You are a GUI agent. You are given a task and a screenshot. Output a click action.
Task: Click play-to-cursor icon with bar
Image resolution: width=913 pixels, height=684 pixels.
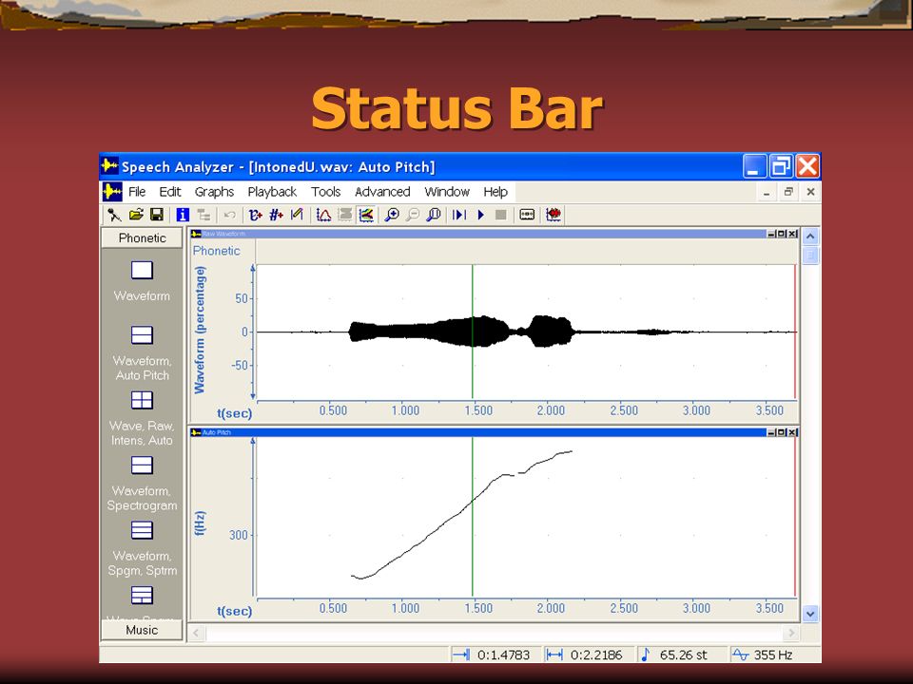pos(459,215)
